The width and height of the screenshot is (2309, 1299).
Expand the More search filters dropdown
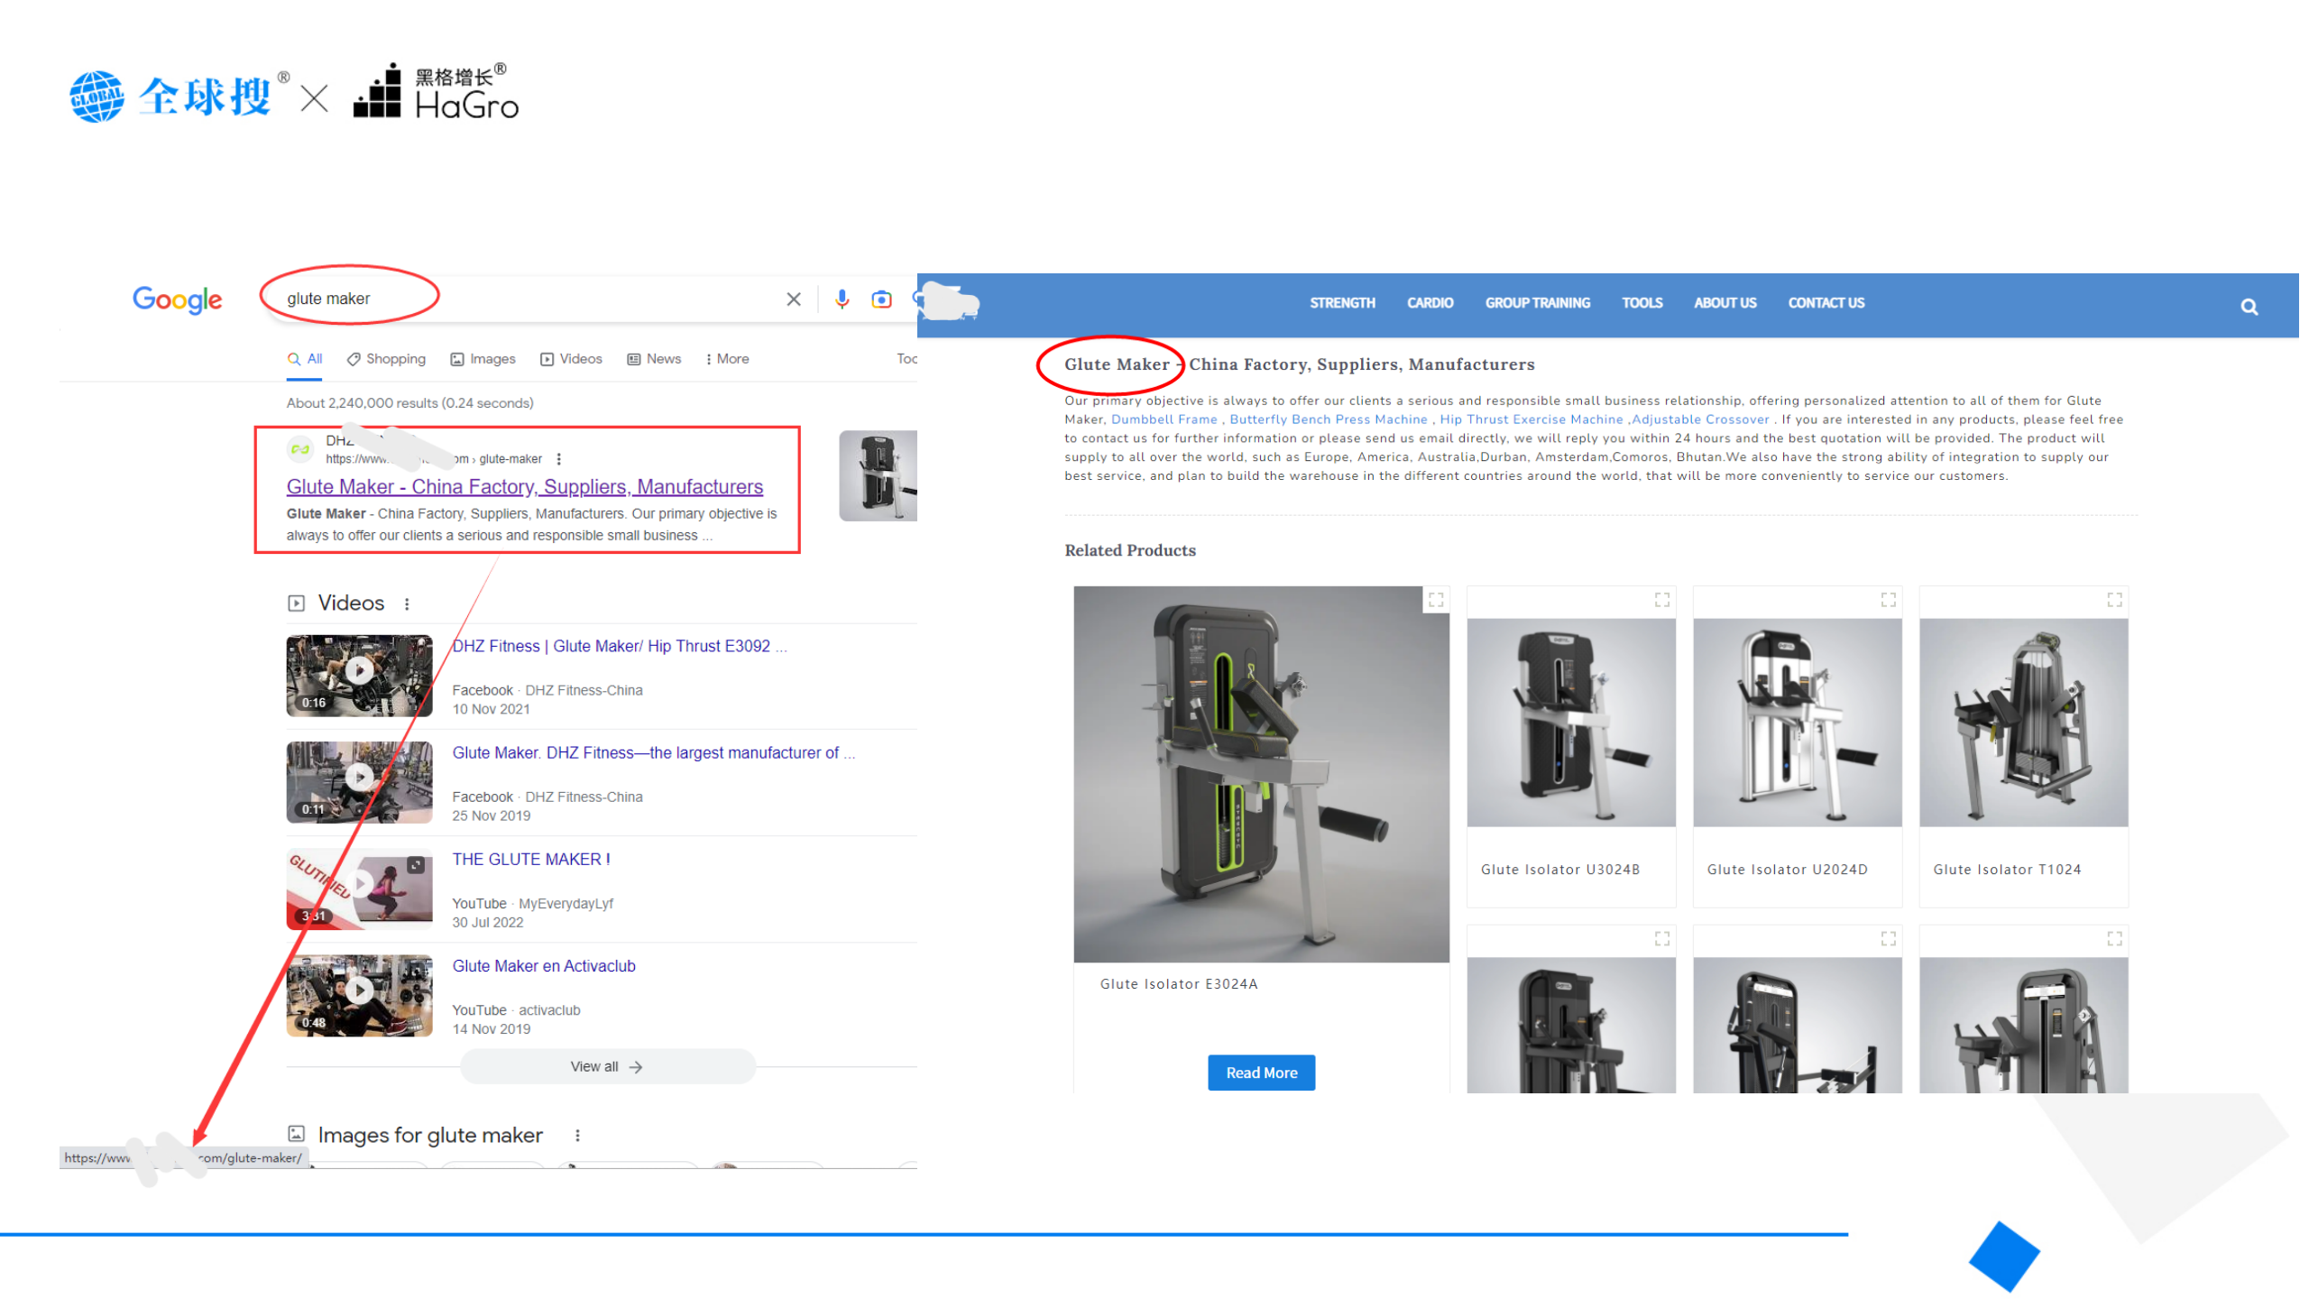pyautogui.click(x=731, y=361)
